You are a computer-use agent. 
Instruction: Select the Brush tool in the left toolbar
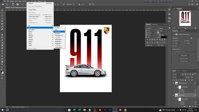click(x=2, y=32)
